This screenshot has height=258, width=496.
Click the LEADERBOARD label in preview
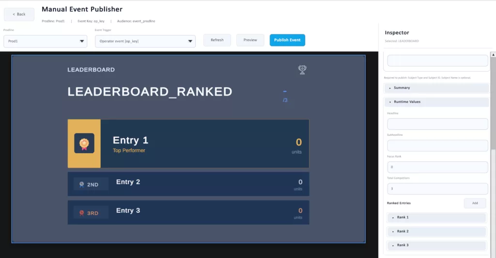point(91,70)
